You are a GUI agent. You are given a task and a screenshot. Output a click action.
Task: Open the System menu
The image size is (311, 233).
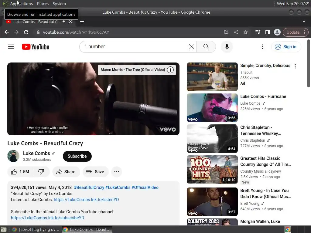click(x=59, y=4)
